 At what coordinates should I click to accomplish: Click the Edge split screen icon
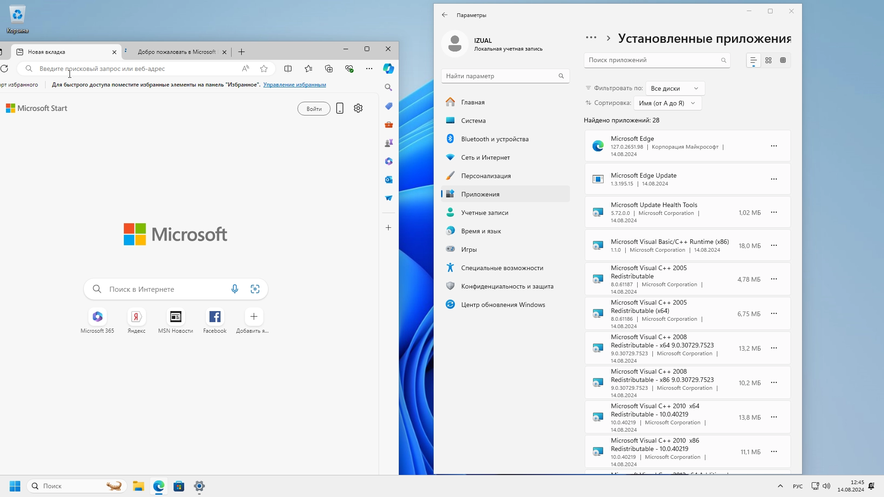[288, 69]
